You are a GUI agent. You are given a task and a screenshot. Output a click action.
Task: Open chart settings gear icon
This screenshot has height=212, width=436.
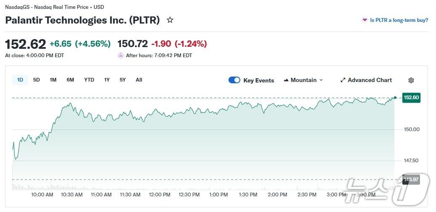pyautogui.click(x=411, y=80)
